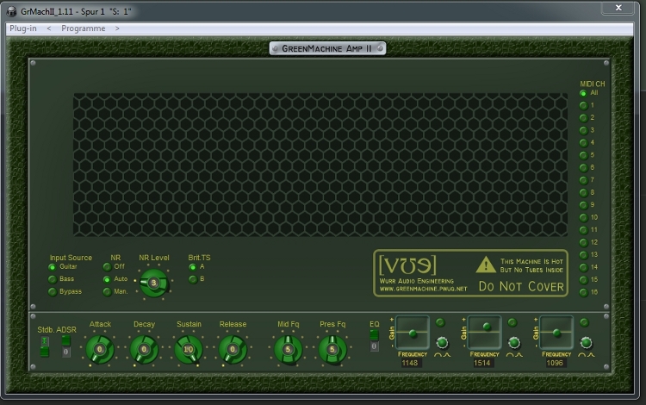This screenshot has width=646, height=405.
Task: Click the GreenMachine Amp II title plate
Action: click(x=326, y=48)
